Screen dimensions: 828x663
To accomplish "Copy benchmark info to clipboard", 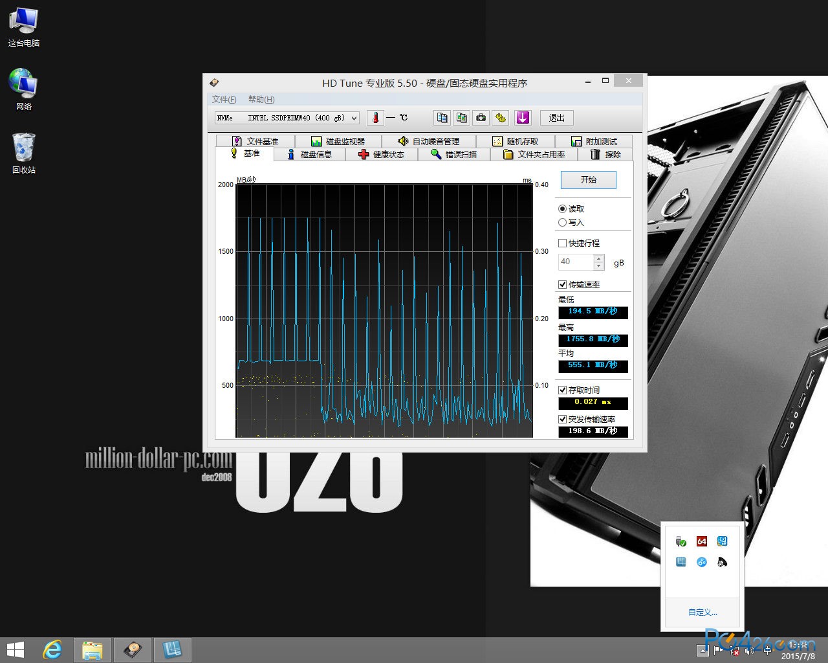I will click(x=442, y=118).
